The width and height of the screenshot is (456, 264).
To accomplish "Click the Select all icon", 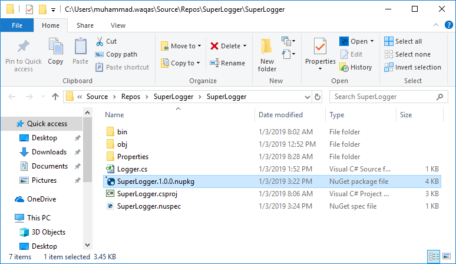I will tap(388, 41).
